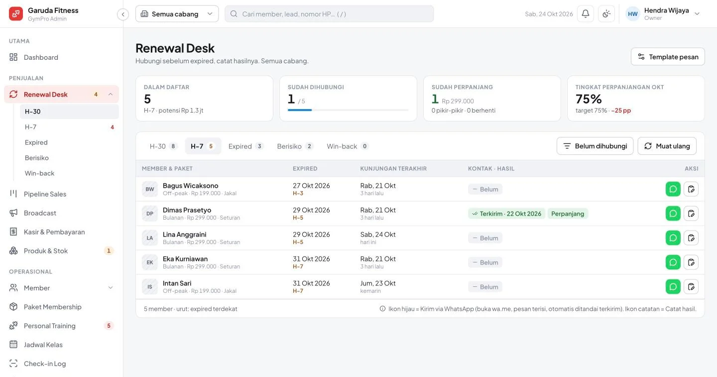Go to Broadcast page

pos(62,213)
